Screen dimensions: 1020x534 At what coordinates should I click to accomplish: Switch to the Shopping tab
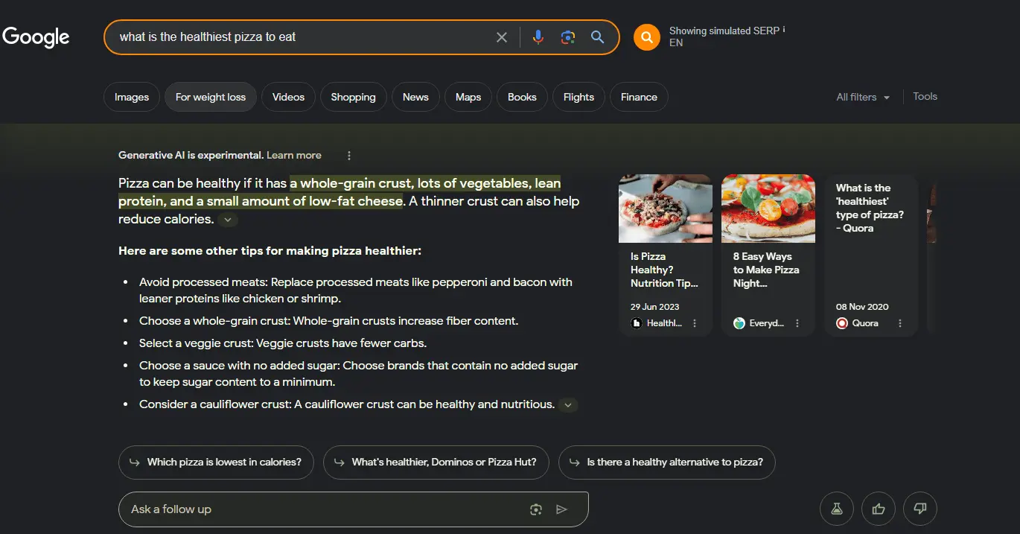[353, 97]
